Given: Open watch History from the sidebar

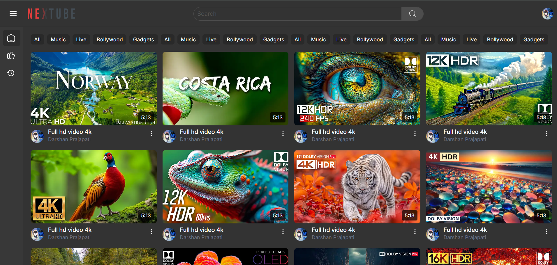Looking at the screenshot, I should pyautogui.click(x=11, y=73).
